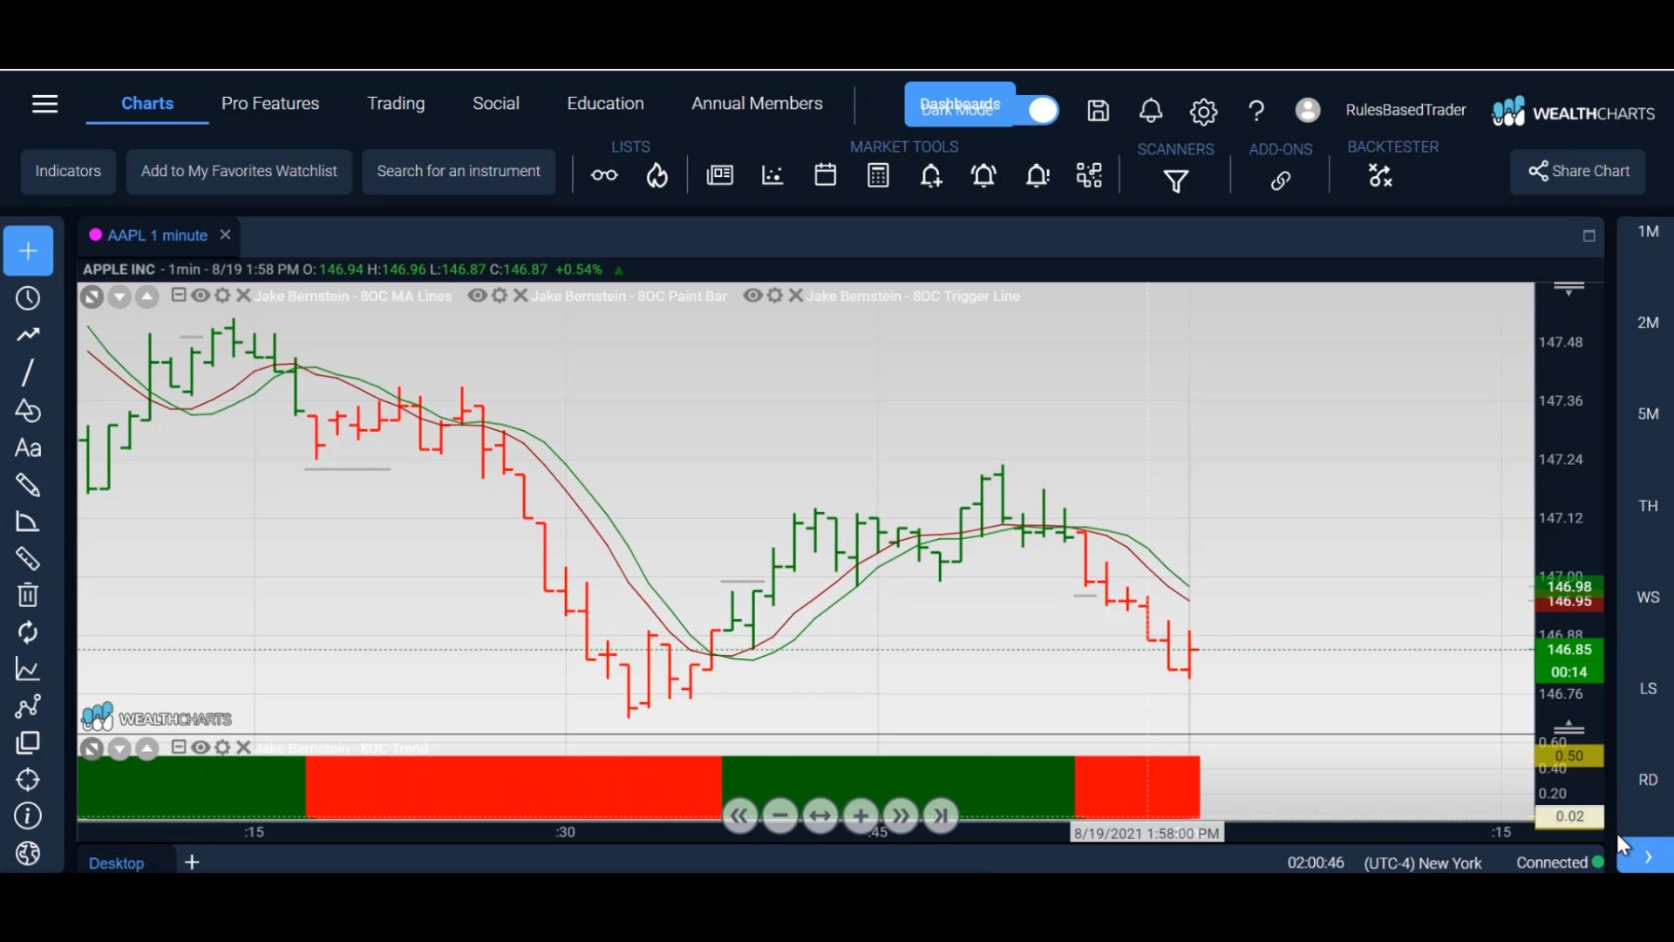Maximize the chart pane with square icon
Viewport: 1674px width, 942px height.
(1589, 236)
